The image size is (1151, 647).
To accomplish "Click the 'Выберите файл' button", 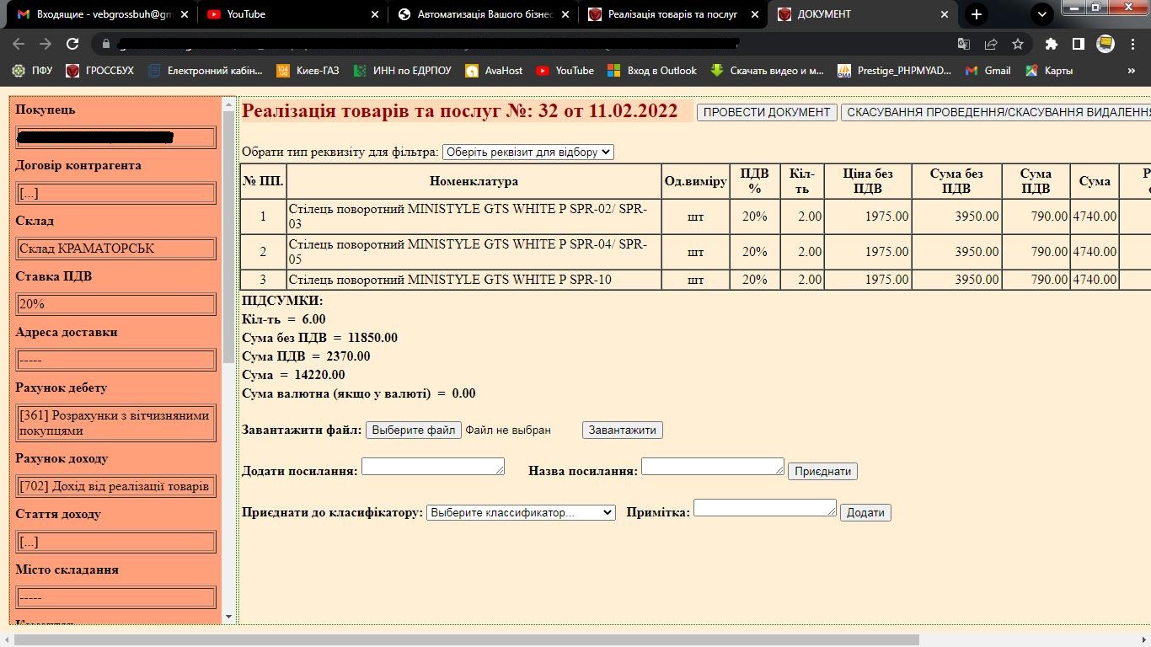I will (414, 430).
